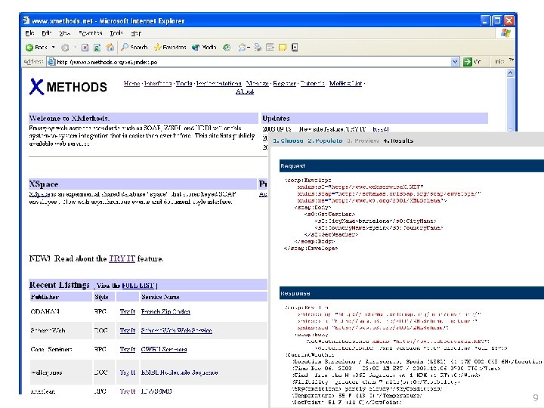This screenshot has height=408, width=544.
Task: Open the Implementations navigation link
Action: (x=218, y=83)
